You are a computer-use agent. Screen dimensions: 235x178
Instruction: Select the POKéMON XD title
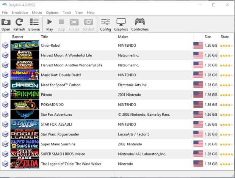52,105
